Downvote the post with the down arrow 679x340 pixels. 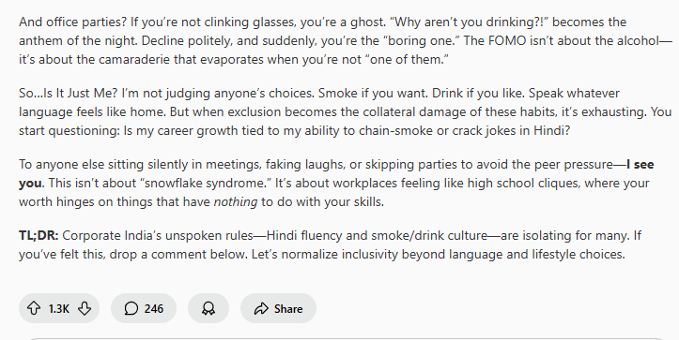[x=85, y=308]
